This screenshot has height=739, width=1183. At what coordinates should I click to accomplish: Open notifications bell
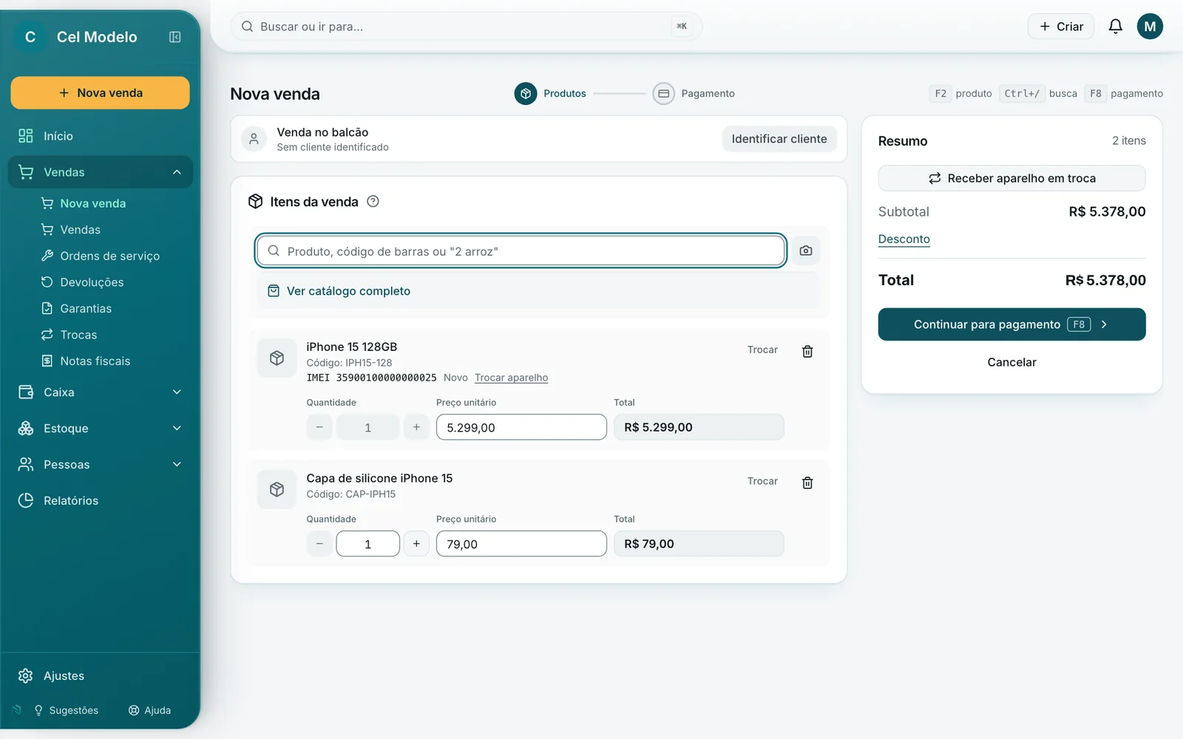(1115, 27)
